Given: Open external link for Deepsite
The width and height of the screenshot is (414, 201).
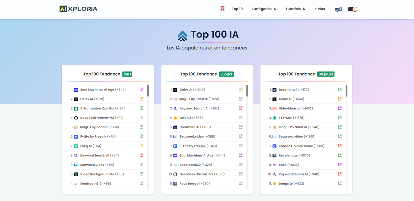Looking at the screenshot, I should click(340, 183).
